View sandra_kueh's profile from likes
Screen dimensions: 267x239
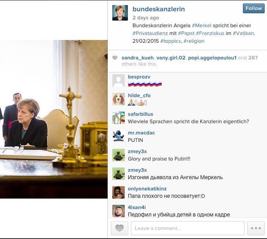point(138,58)
